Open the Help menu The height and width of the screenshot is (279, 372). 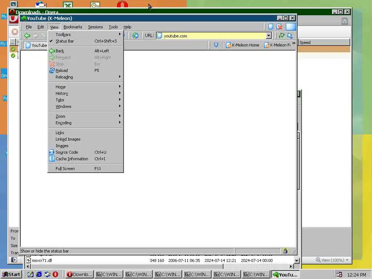pos(128,27)
